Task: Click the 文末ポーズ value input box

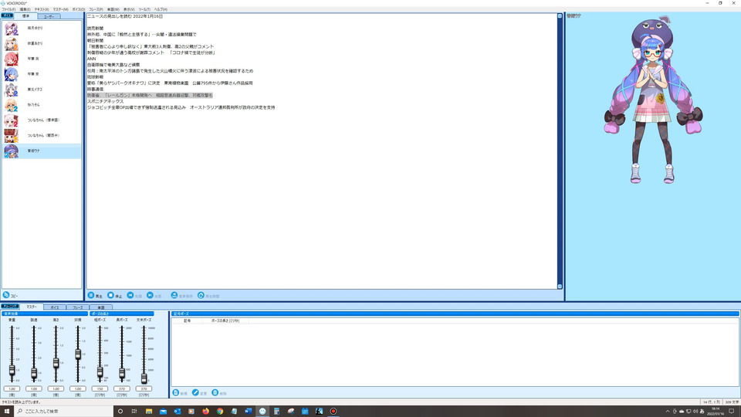Action: (144, 388)
